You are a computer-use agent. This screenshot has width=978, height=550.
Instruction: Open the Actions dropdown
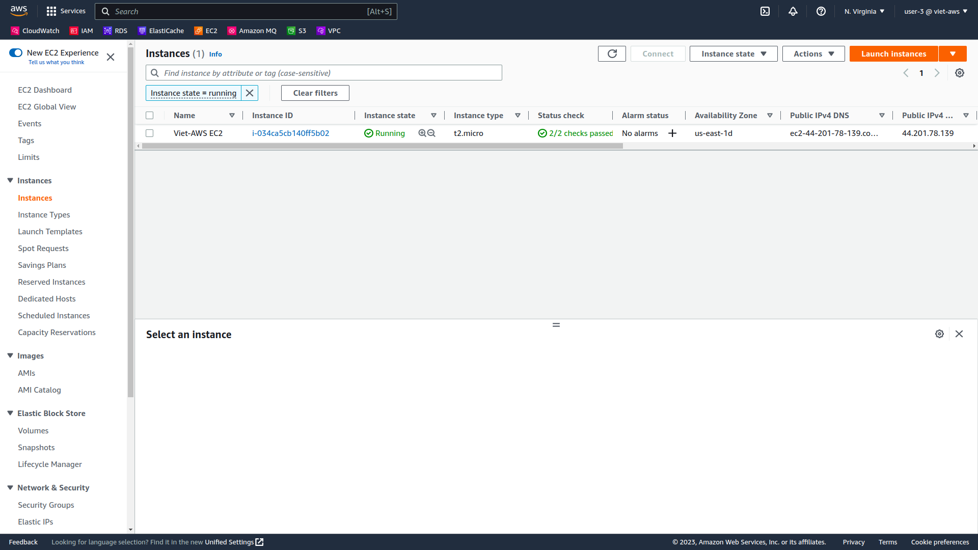(x=813, y=53)
